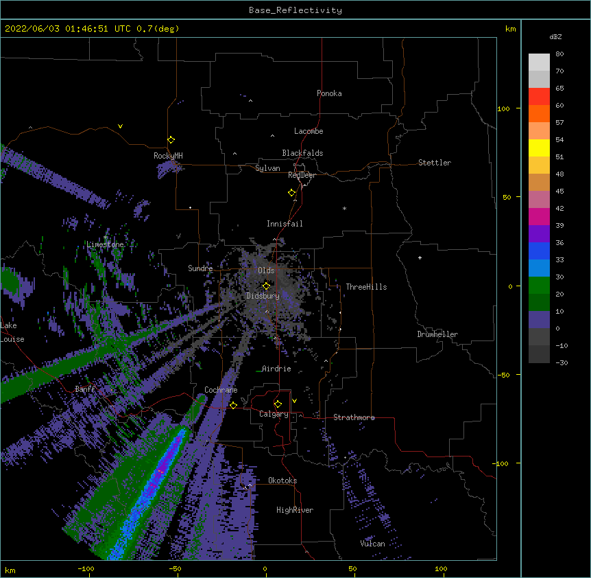Click the -50 tick on right axis
The image size is (591, 578).
(503, 375)
